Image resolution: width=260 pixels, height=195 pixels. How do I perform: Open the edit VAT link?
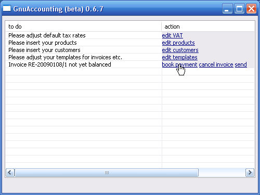point(172,35)
